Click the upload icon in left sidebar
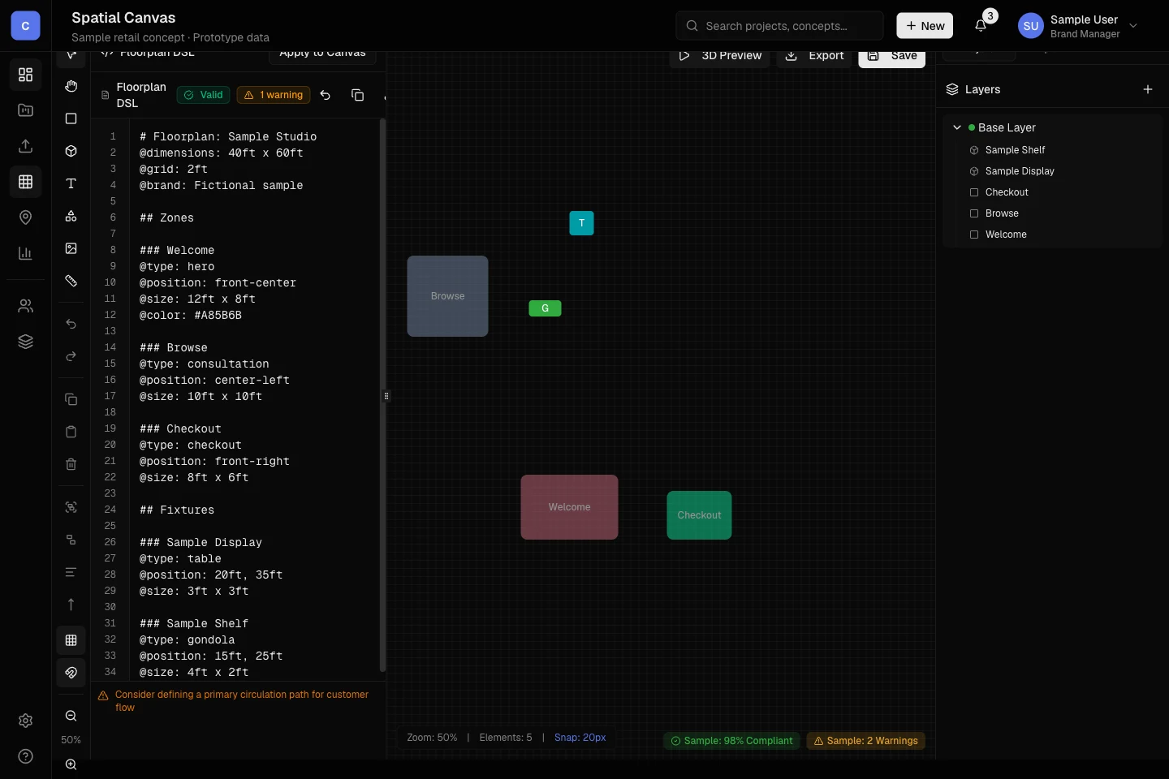Screen dimensions: 1169x779 coord(25,146)
